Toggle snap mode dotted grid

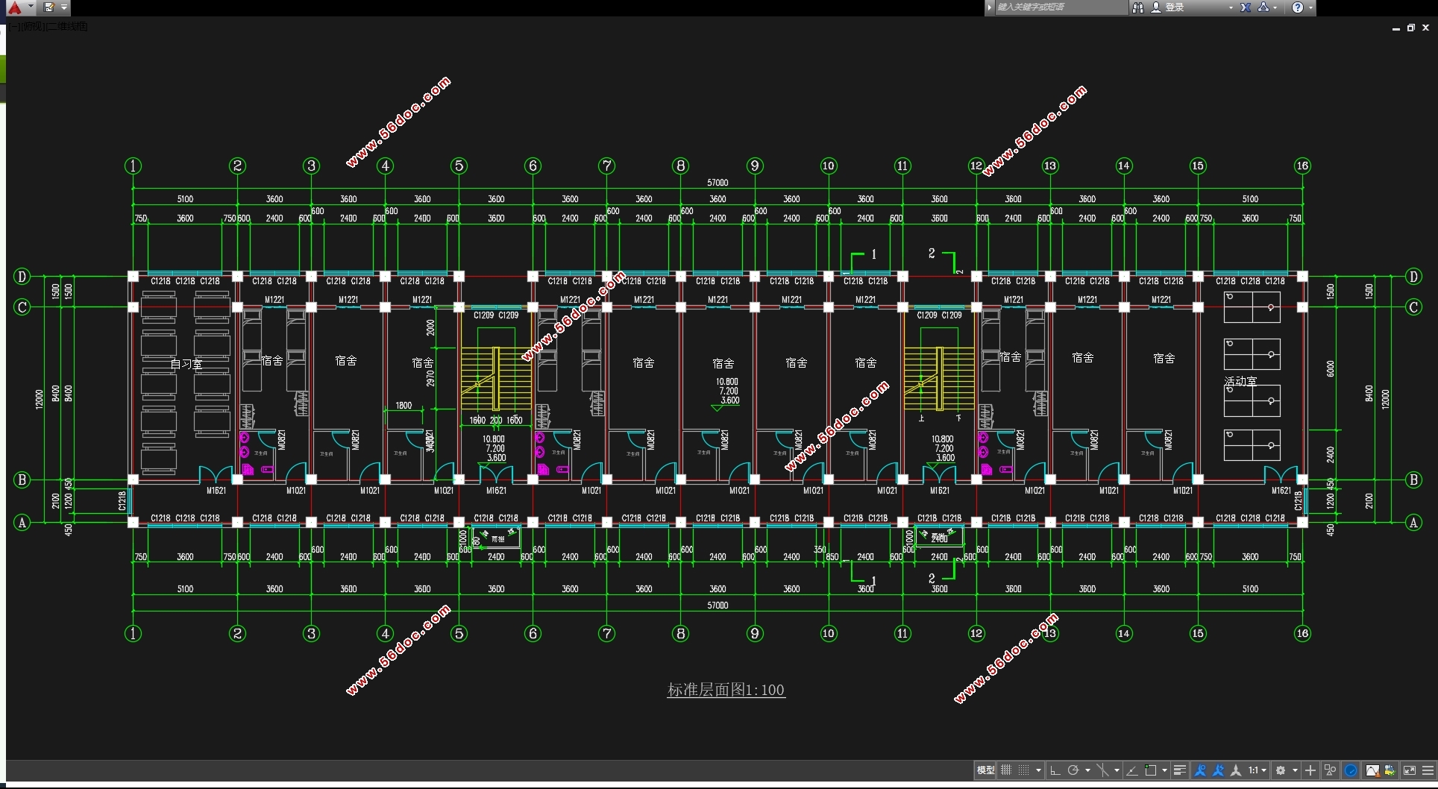[1024, 770]
